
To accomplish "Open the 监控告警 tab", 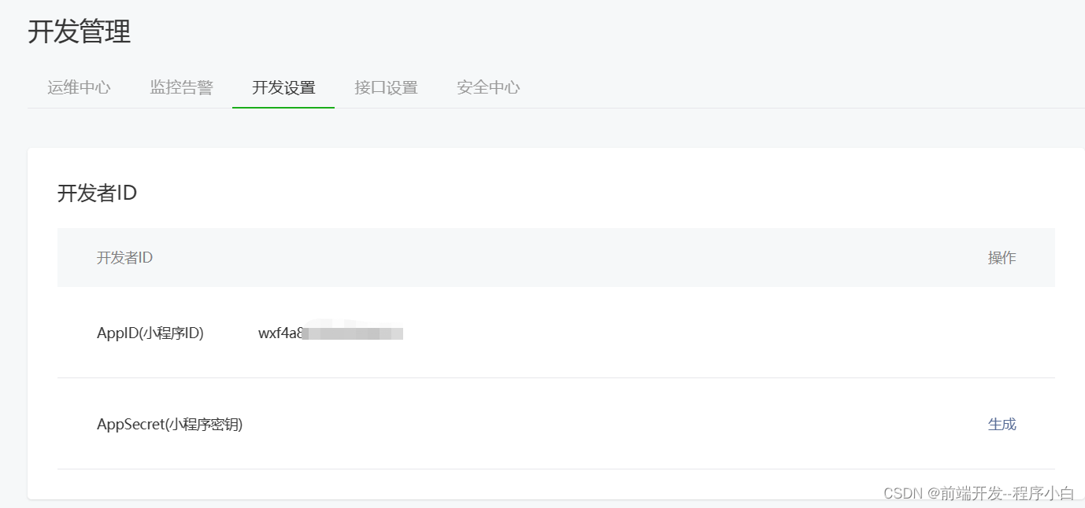I will (180, 87).
